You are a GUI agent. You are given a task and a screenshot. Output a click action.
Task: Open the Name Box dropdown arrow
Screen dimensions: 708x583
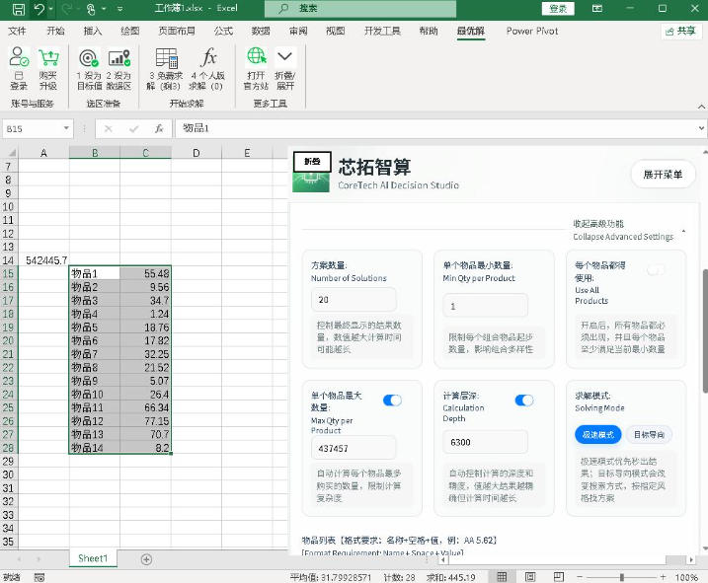(x=66, y=128)
